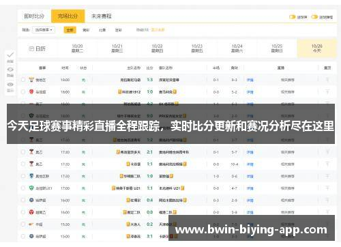Select the 10/22 date tab
Screen dimensions: 341x247
157,48
